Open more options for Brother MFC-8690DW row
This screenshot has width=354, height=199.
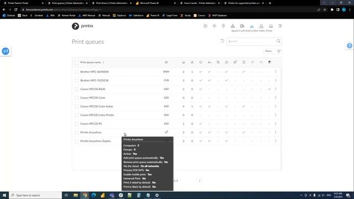point(275,72)
